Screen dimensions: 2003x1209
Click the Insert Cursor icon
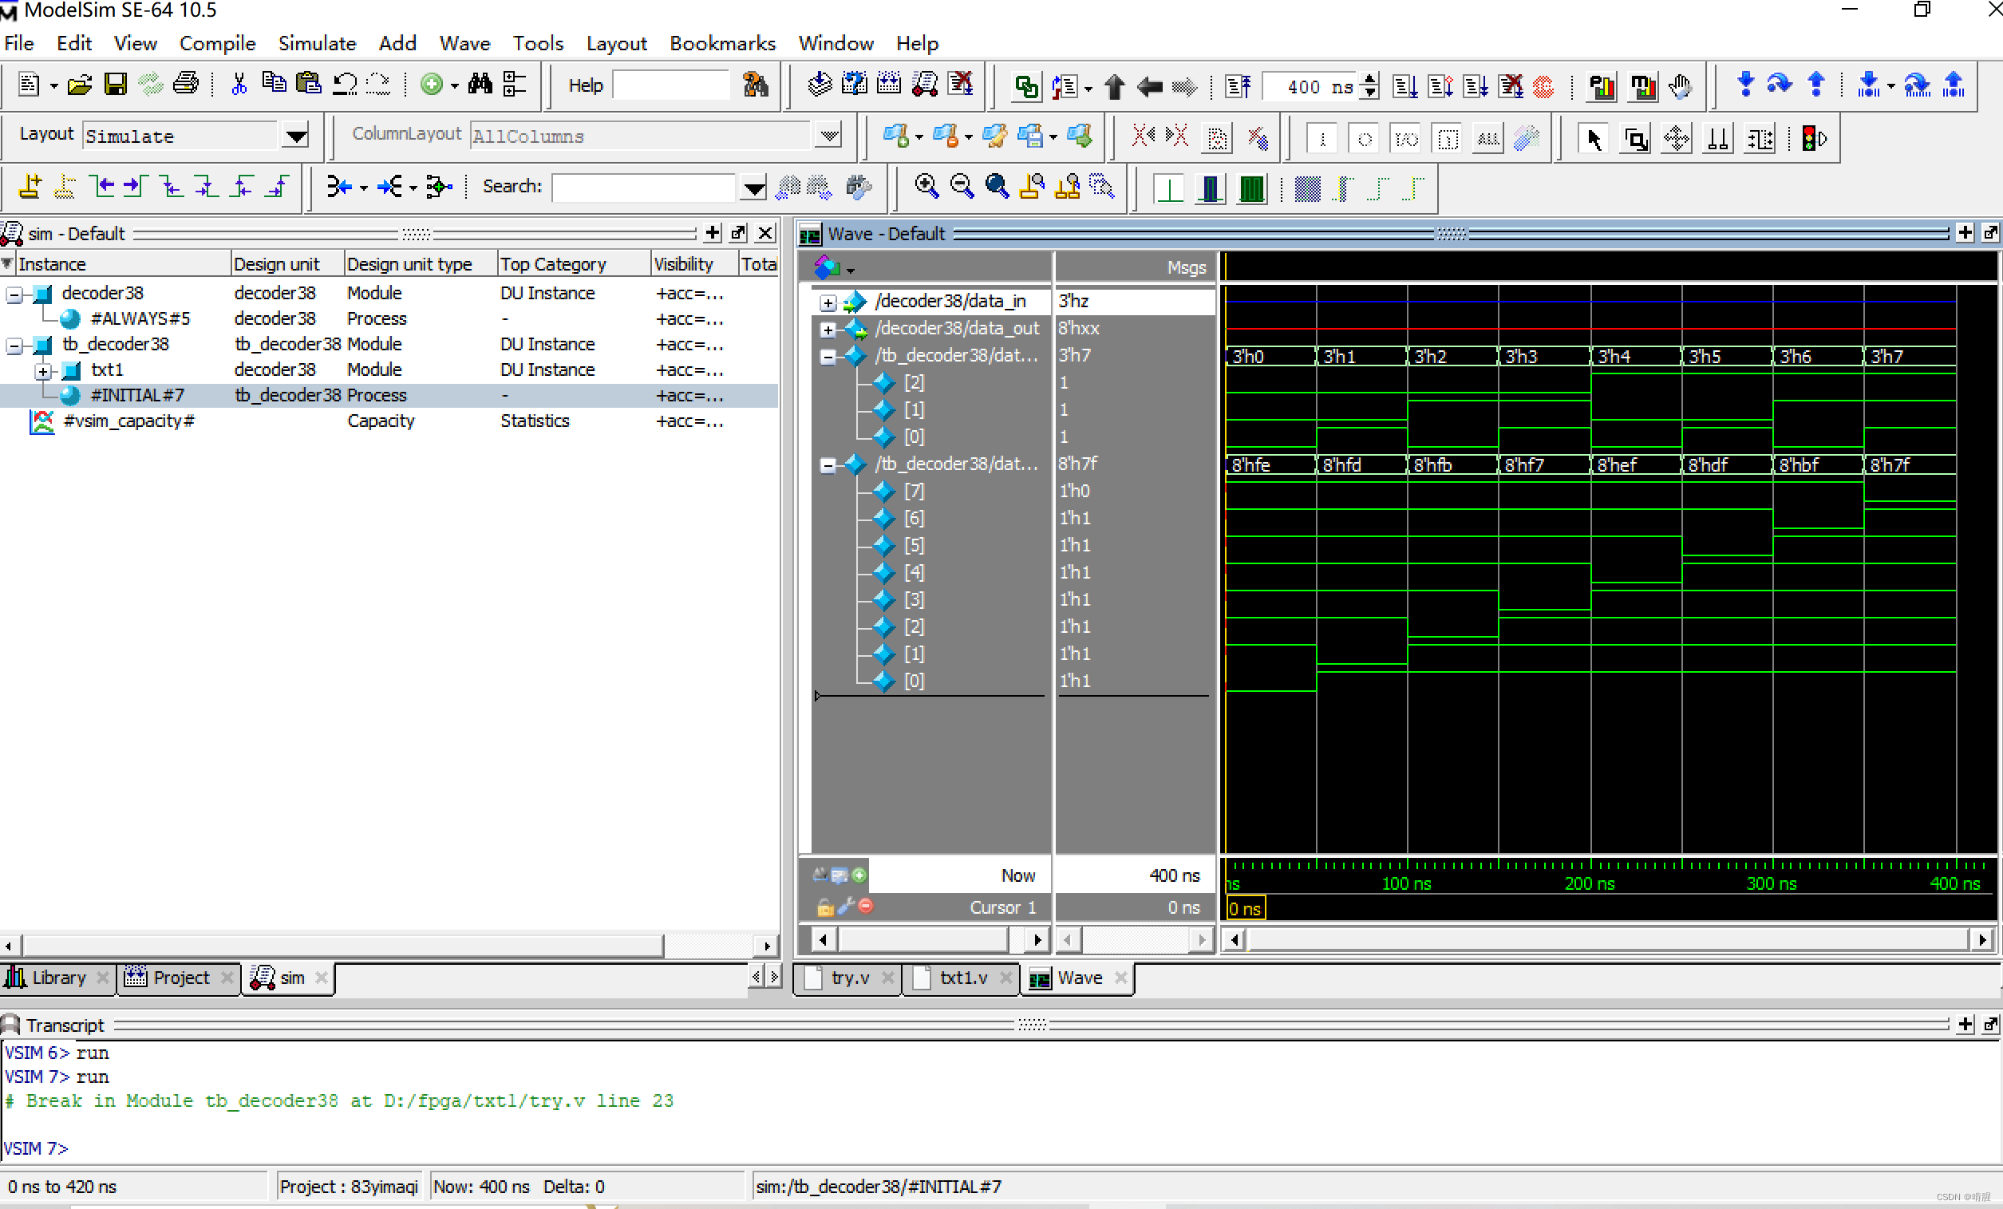click(30, 186)
